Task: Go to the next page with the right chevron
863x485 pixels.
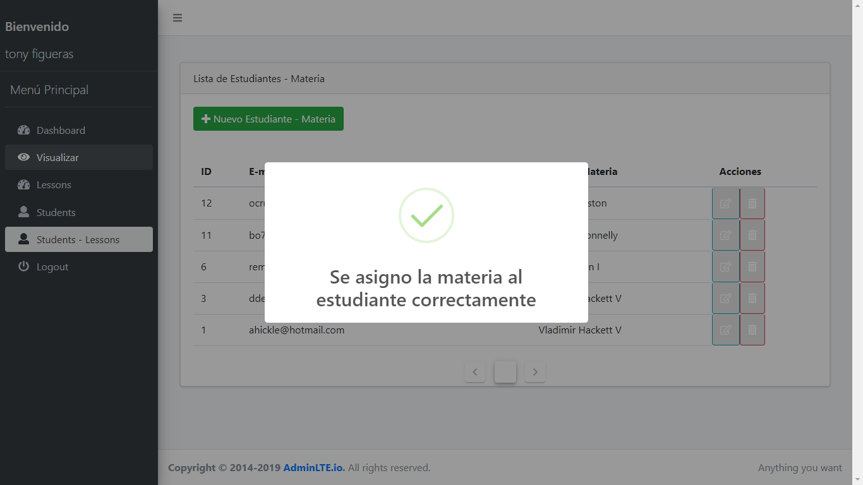Action: pos(534,372)
